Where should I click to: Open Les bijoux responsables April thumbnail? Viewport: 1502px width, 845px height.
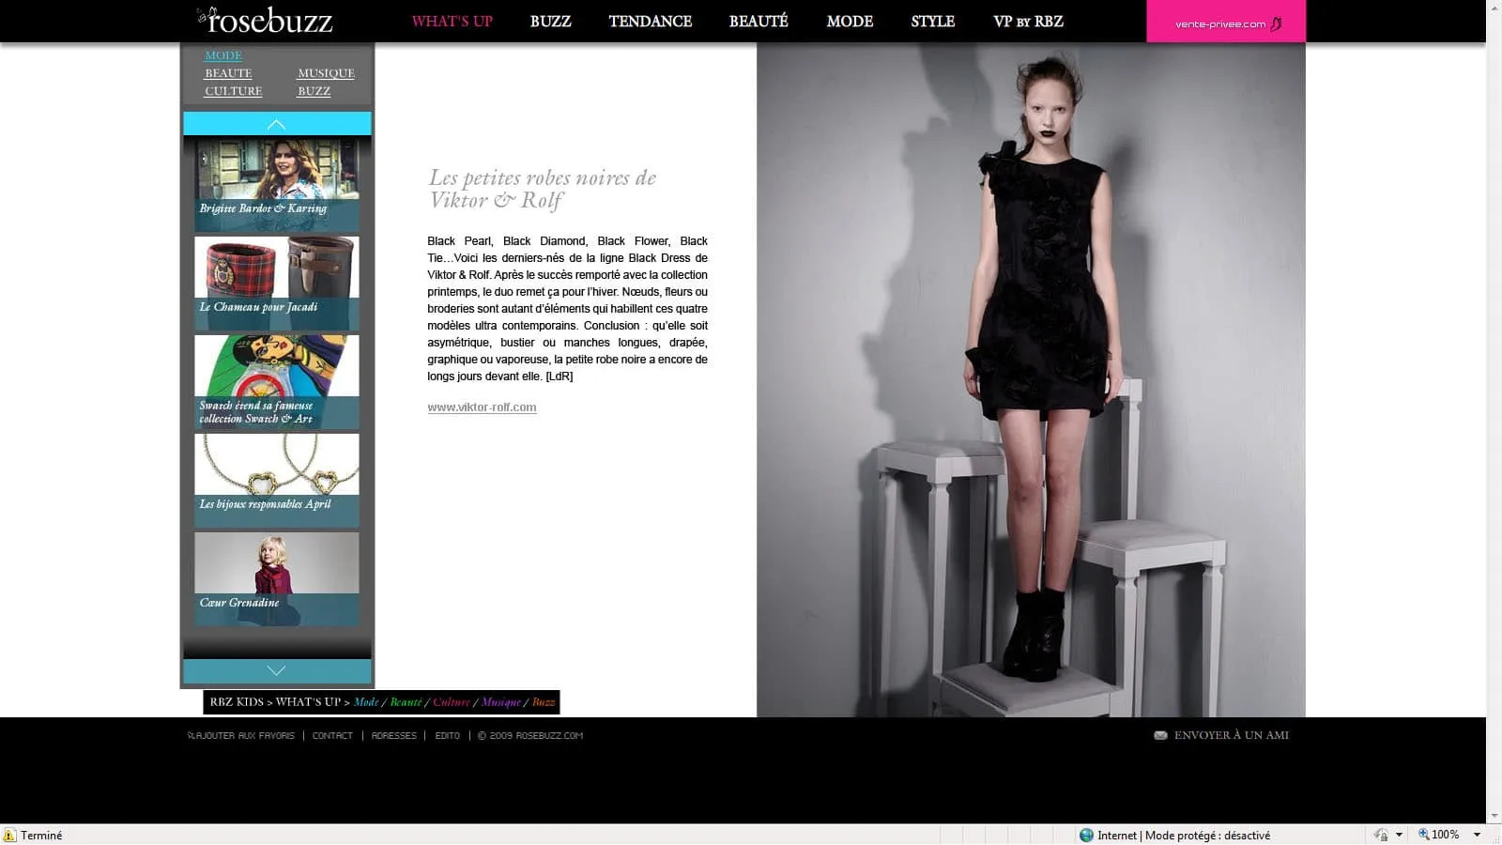pos(277,481)
